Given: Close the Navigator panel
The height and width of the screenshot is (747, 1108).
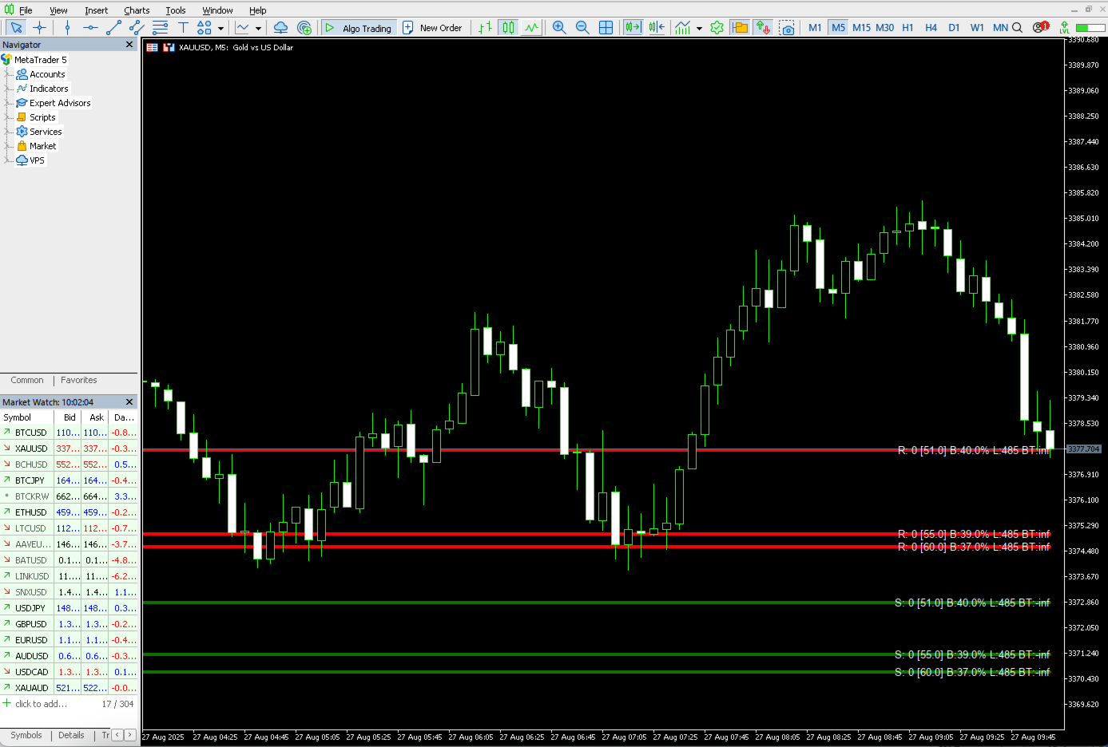Looking at the screenshot, I should [129, 45].
